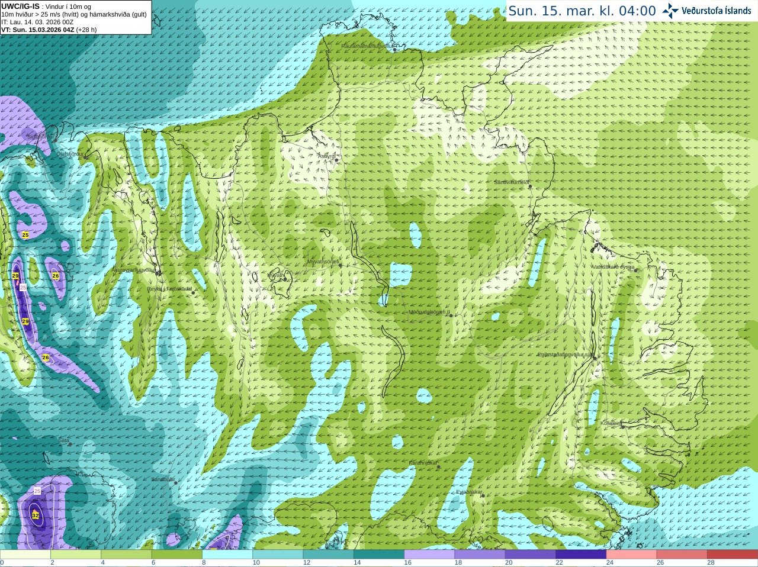Viewport: 758px width, 567px height.
Task: Select the Eyjabakkar station label
Action: (x=469, y=492)
